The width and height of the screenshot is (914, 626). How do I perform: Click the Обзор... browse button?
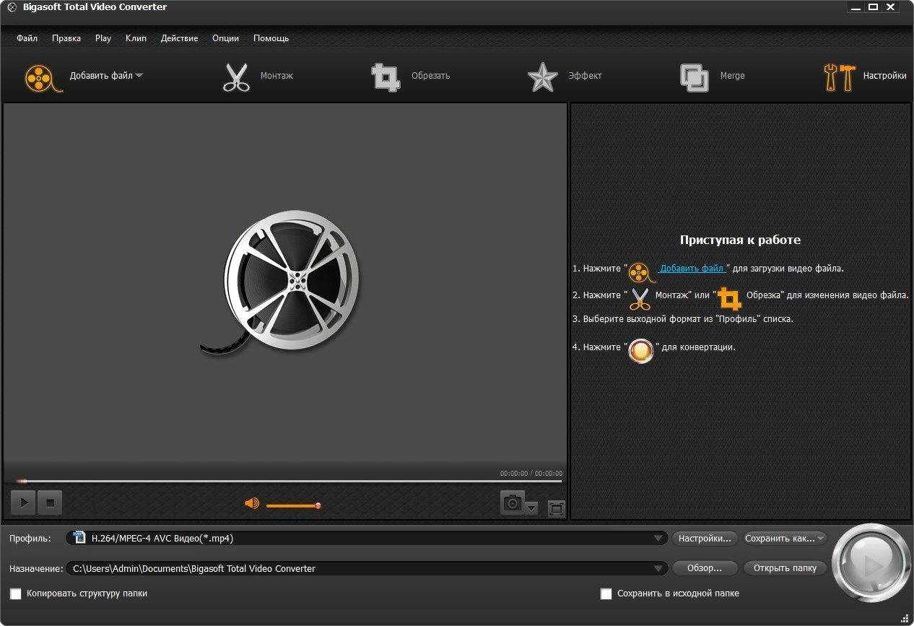click(x=705, y=568)
